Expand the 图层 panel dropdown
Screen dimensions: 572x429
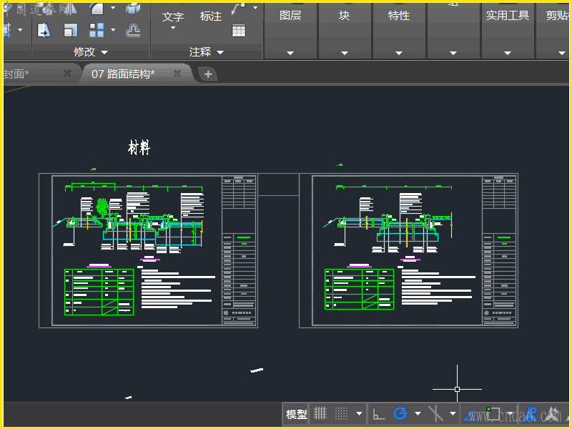tap(290, 52)
